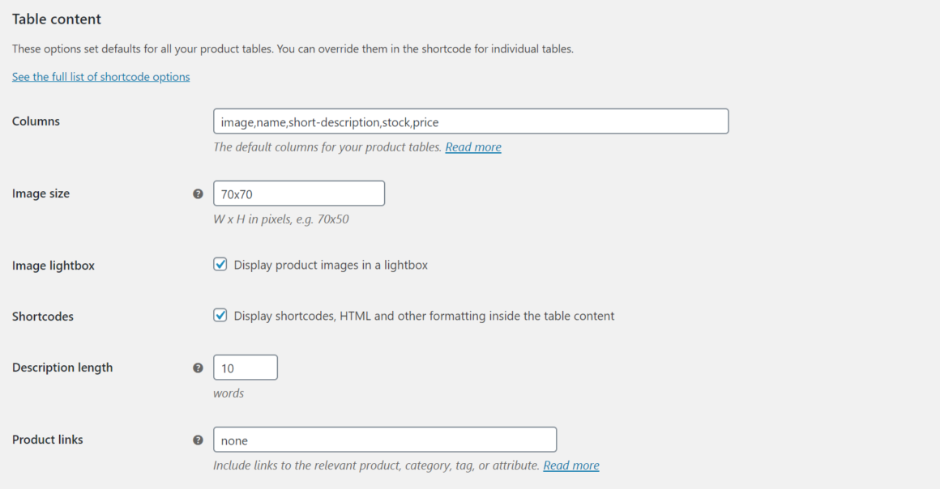Select the Image size input showing 70x70
Screen dimensions: 940x489
coord(298,193)
